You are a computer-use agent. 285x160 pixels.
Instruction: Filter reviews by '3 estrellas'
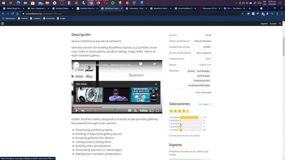click(x=174, y=124)
